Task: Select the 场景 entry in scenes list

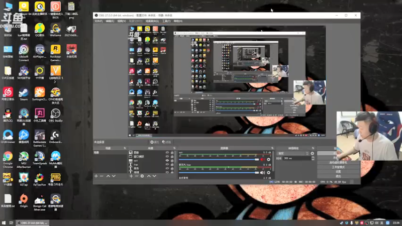Action: (x=110, y=153)
